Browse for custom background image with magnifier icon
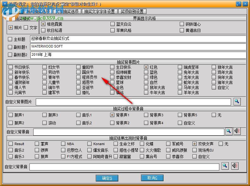This screenshot has height=186, width=250. pyautogui.click(x=237, y=101)
